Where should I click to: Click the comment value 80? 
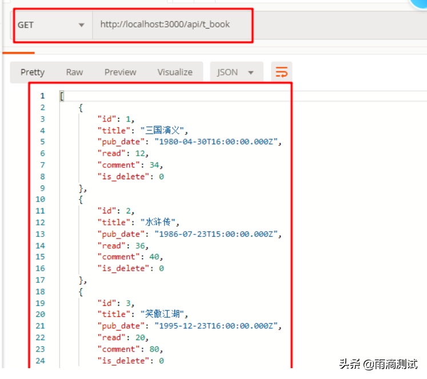(155, 349)
